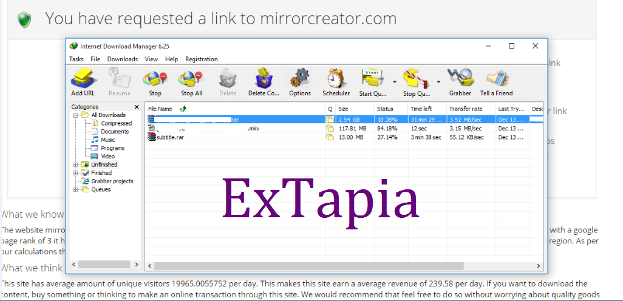The height and width of the screenshot is (301, 623).
Task: Click the 84.18% status cell
Action: (386, 128)
